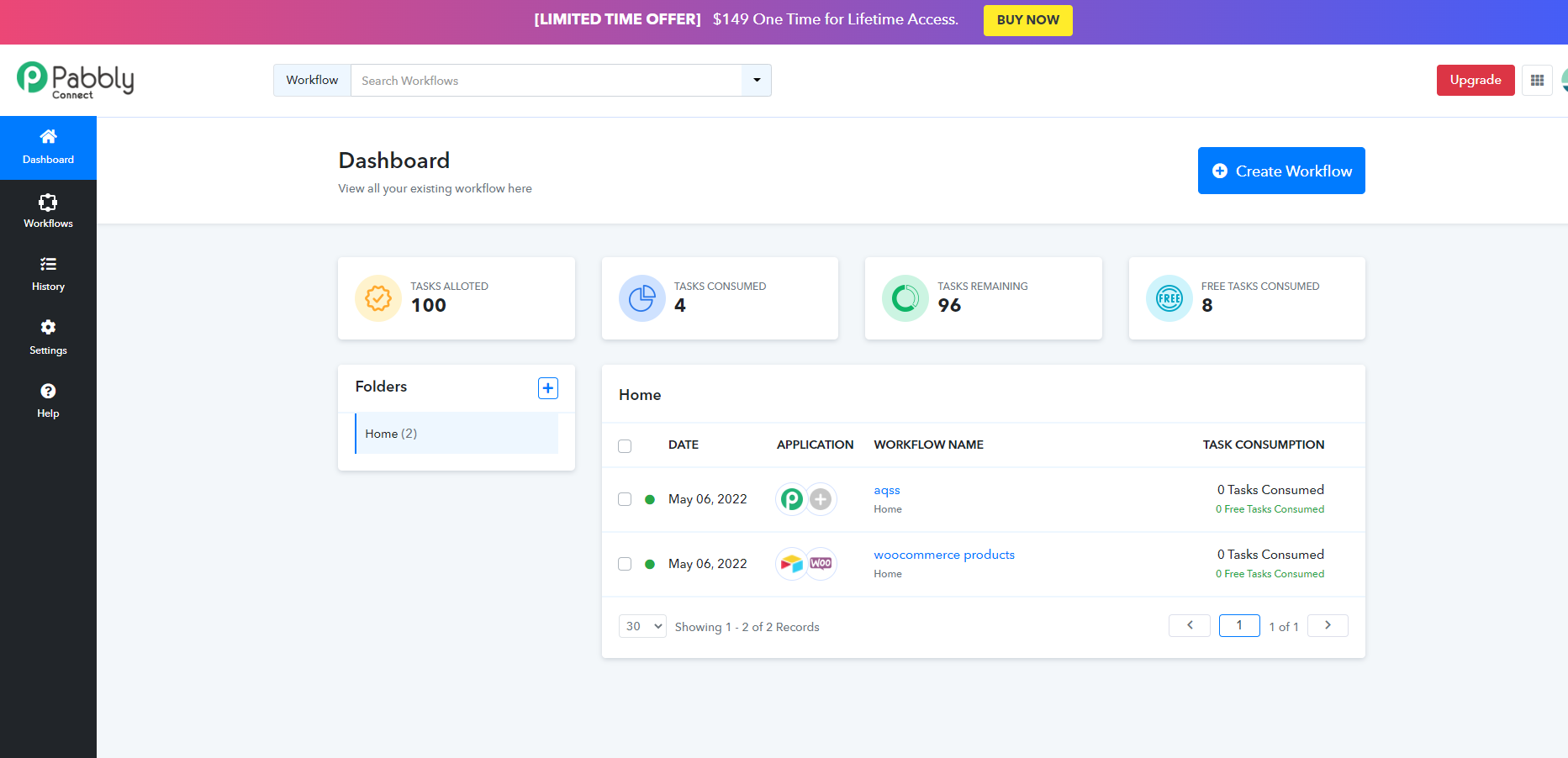Go to the previous page arrow
The image size is (1568, 758).
point(1190,625)
